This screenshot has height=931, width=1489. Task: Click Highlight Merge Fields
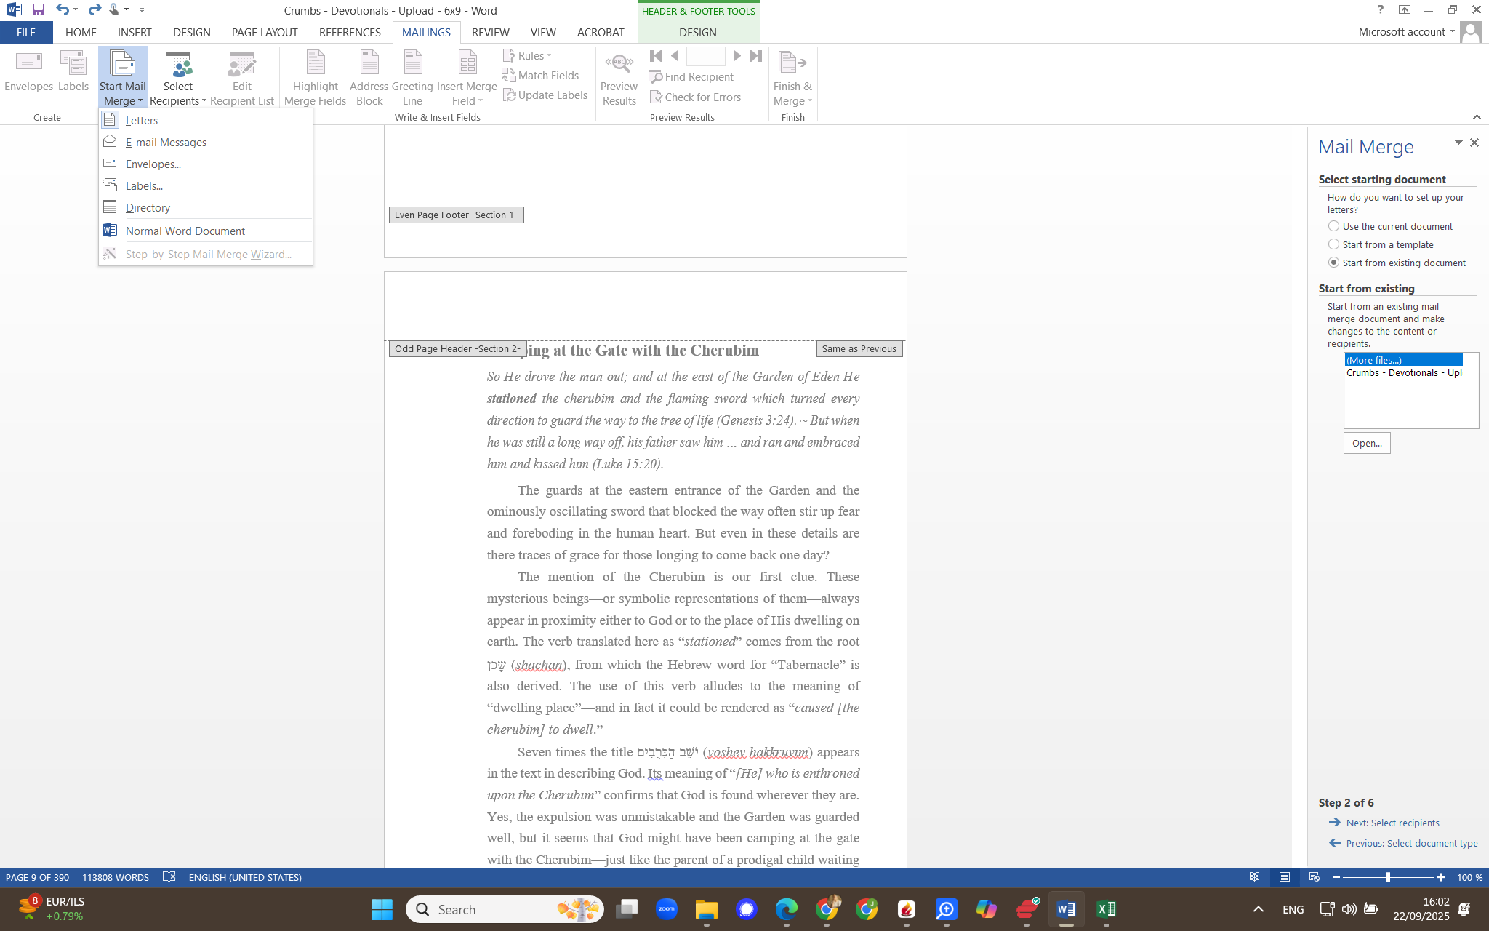[x=314, y=76]
